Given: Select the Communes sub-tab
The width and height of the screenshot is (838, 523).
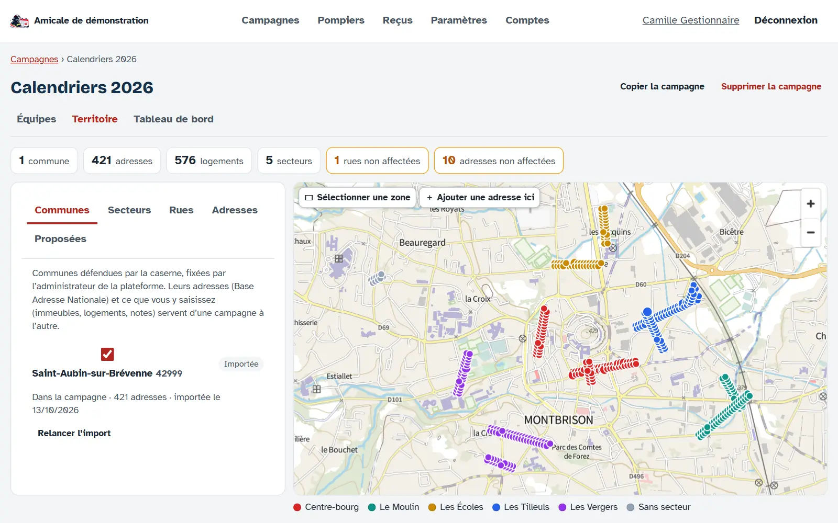Looking at the screenshot, I should pos(62,210).
